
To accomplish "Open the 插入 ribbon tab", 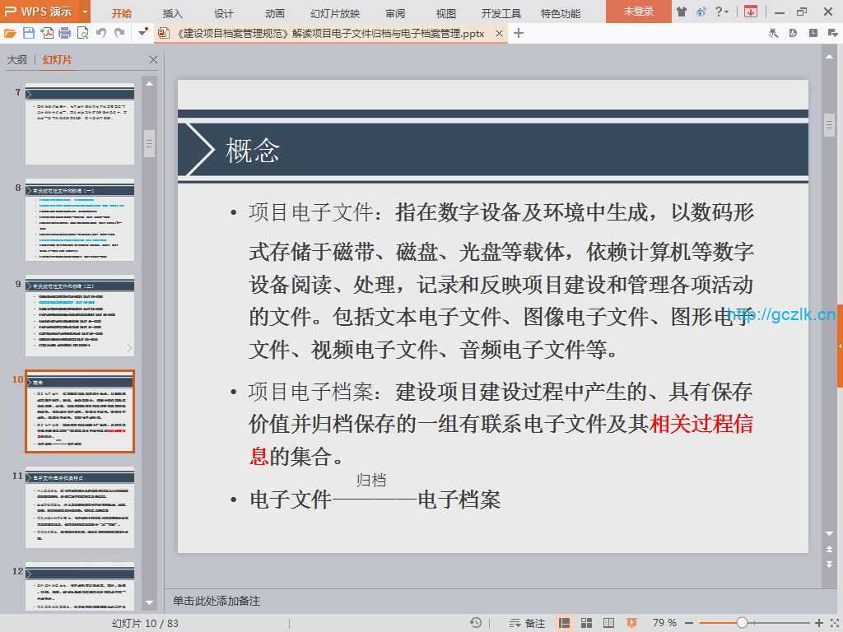I will [x=173, y=13].
